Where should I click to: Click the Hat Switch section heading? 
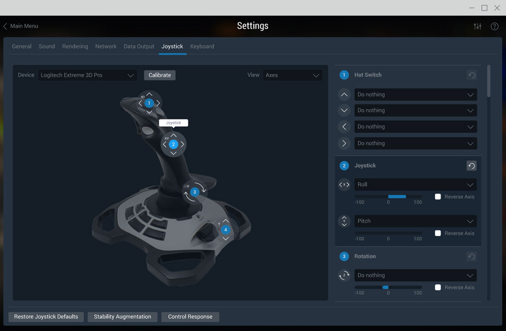(368, 75)
